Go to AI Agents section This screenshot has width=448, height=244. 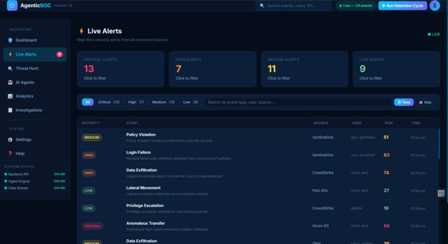(35, 83)
